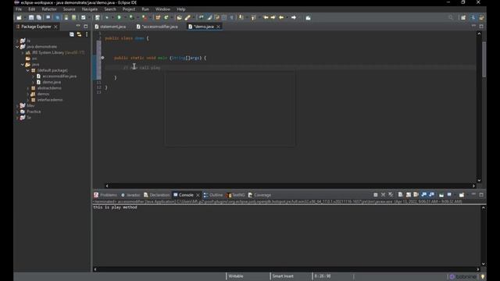Toggle Mark Occurrences toolbar button
This screenshot has height=281, width=500.
[x=209, y=17]
